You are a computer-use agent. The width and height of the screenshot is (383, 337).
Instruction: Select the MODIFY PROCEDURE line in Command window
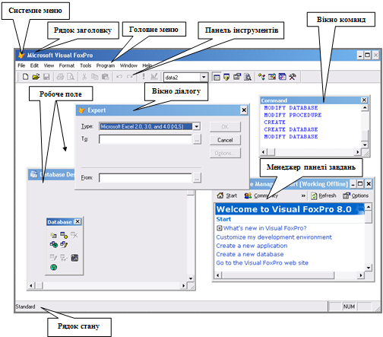point(293,115)
